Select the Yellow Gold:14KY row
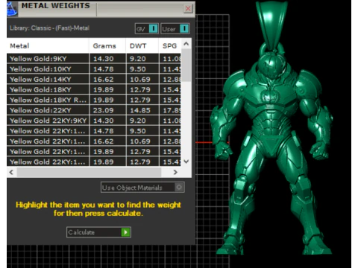The height and width of the screenshot is (268, 358). pyautogui.click(x=94, y=80)
